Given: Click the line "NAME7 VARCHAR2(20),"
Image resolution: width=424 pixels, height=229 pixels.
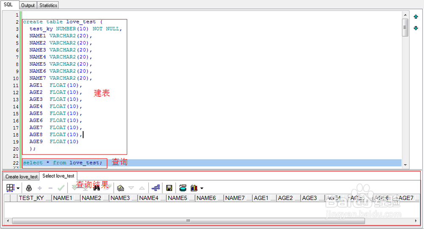Looking at the screenshot, I should click(x=61, y=78).
